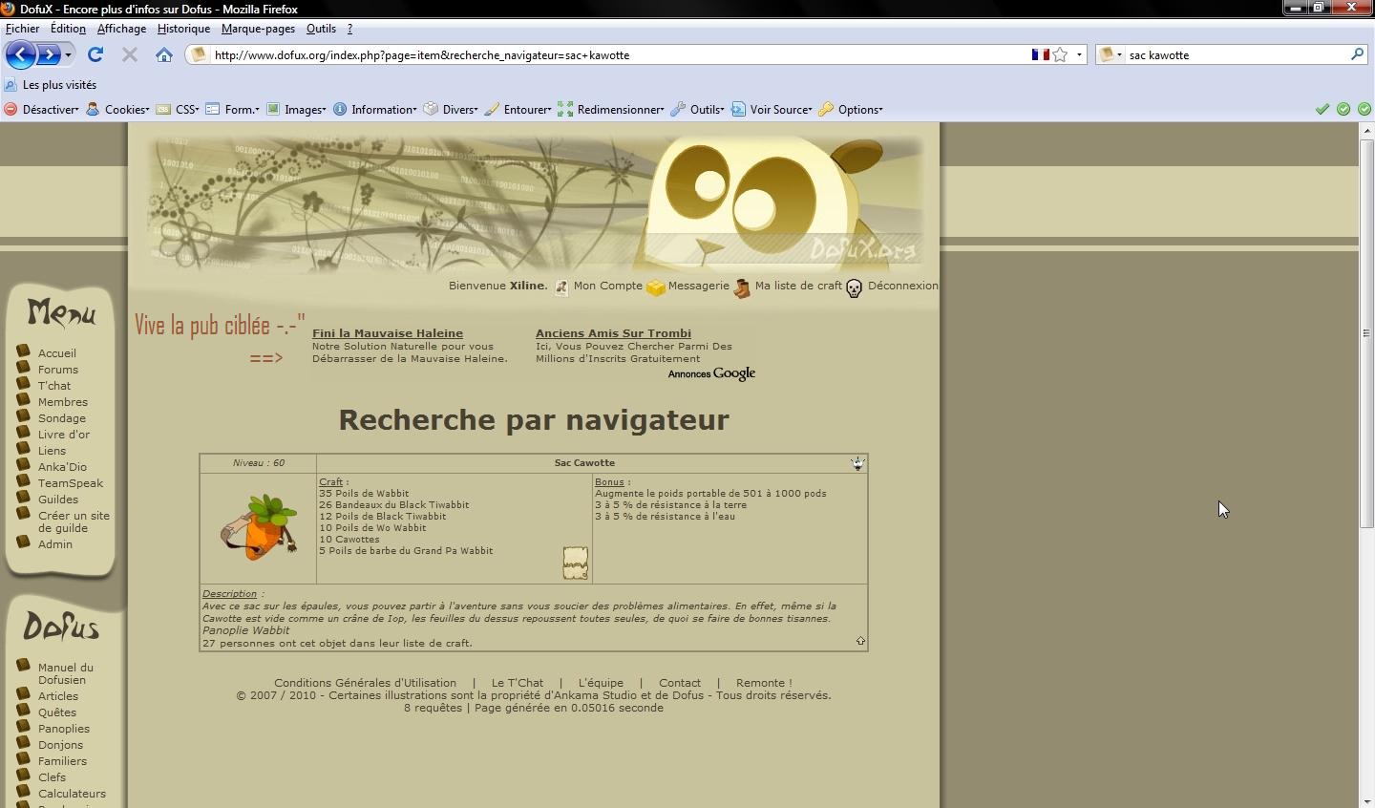Expand the Options toolbar menu

coord(851,109)
